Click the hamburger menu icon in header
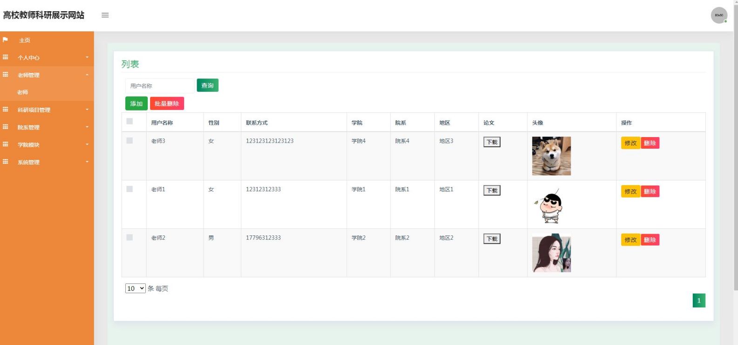Viewport: 738px width, 345px height. coord(105,15)
